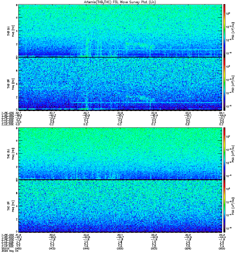Click the plot title 'Artemis(THB,THC) FGL Wave Survey Plot'
Image resolution: width=237 pixels, height=253 pixels.
click(x=120, y=2)
